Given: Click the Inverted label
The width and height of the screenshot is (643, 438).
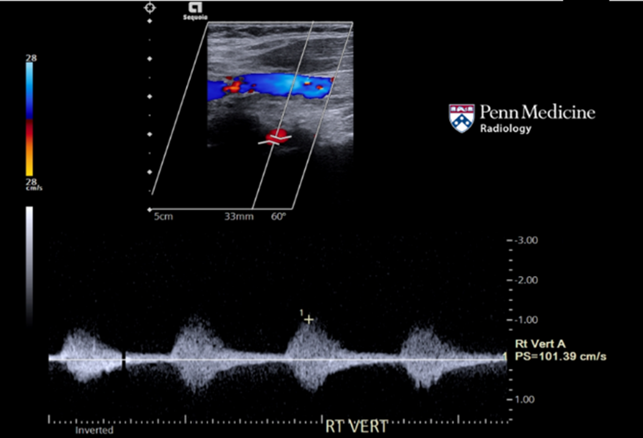Looking at the screenshot, I should (x=94, y=430).
